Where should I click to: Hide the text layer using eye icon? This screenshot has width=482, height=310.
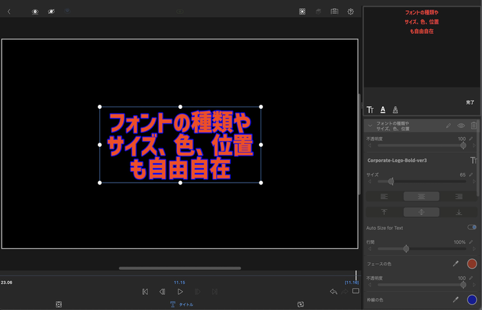(x=461, y=126)
